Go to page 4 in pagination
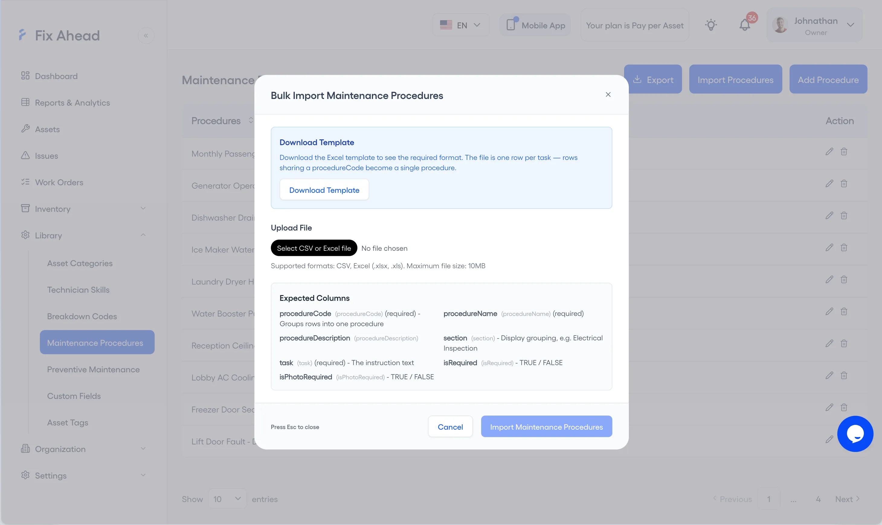 (x=818, y=499)
